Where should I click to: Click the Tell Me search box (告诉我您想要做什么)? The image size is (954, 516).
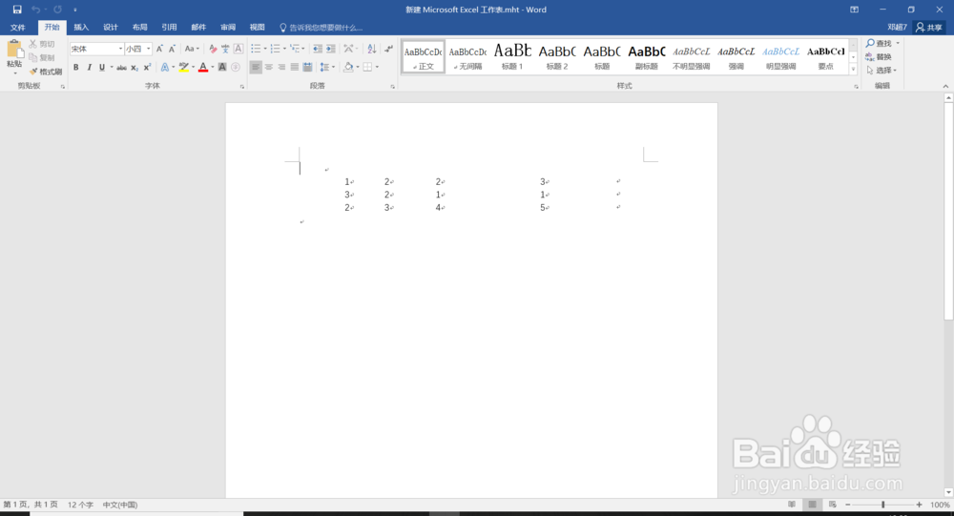point(321,28)
